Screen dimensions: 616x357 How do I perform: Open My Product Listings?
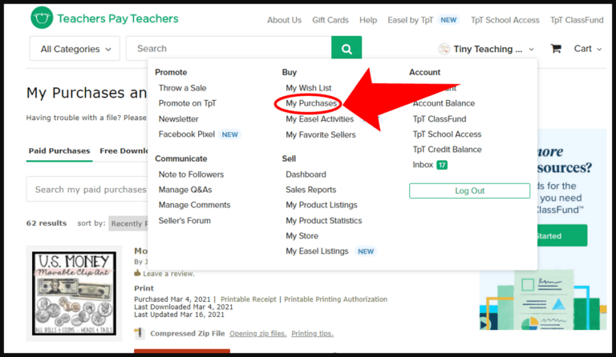(x=322, y=205)
